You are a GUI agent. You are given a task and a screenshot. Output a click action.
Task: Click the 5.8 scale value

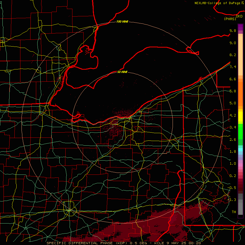(233, 91)
